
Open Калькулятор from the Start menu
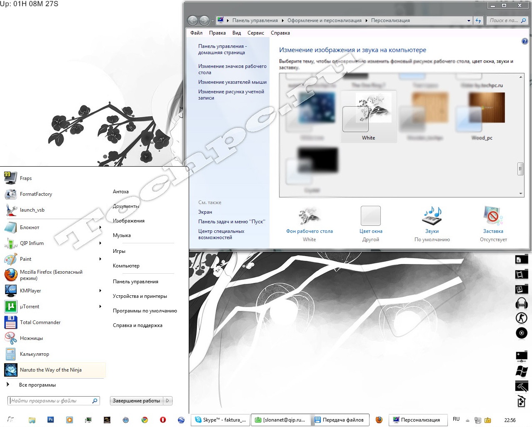point(34,354)
